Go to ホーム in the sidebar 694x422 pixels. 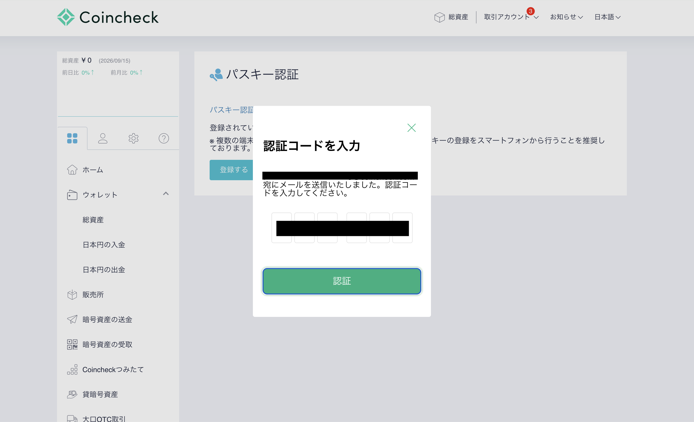click(x=93, y=170)
